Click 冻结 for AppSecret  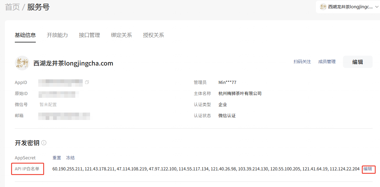pos(70,158)
